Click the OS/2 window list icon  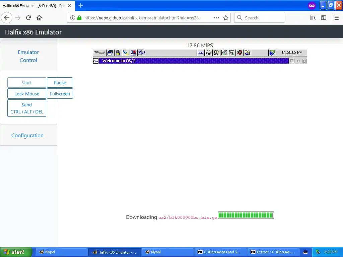click(110, 53)
